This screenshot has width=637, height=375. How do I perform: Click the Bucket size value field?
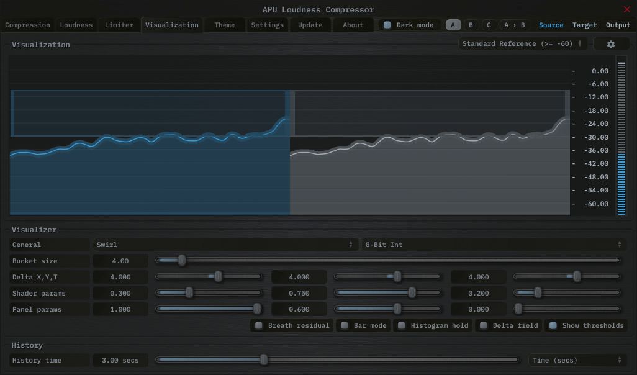click(x=120, y=261)
